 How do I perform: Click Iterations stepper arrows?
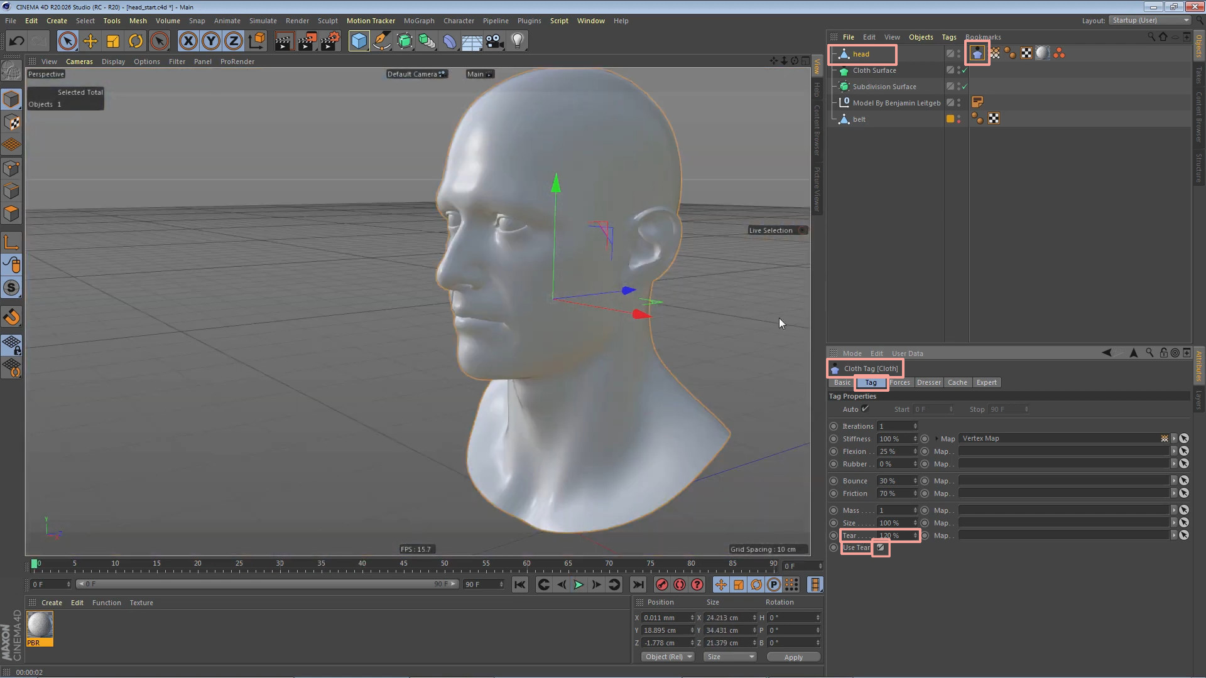915,426
